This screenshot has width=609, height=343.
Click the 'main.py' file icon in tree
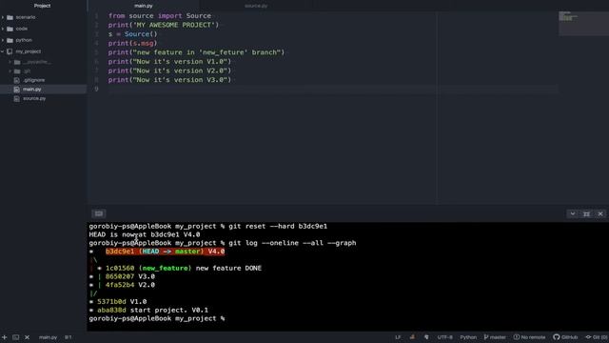pyautogui.click(x=16, y=89)
